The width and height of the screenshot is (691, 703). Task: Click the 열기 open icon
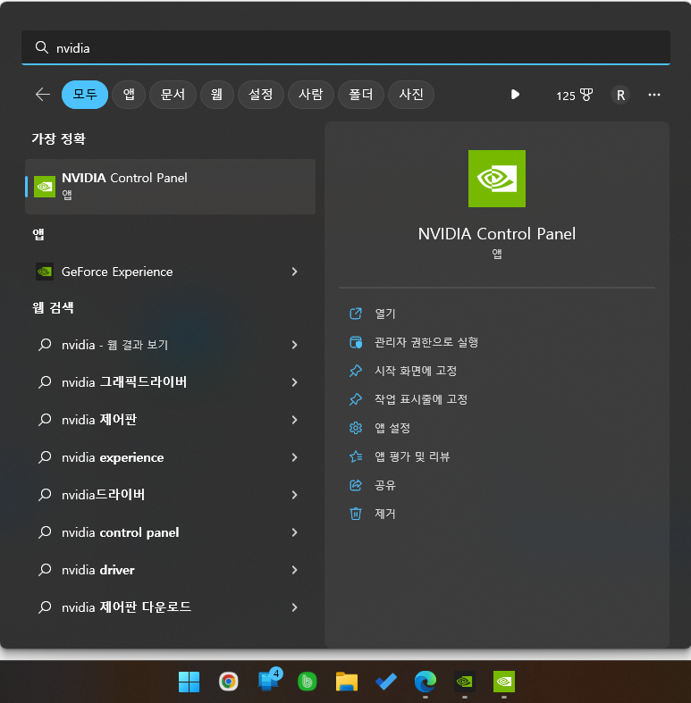click(x=356, y=314)
